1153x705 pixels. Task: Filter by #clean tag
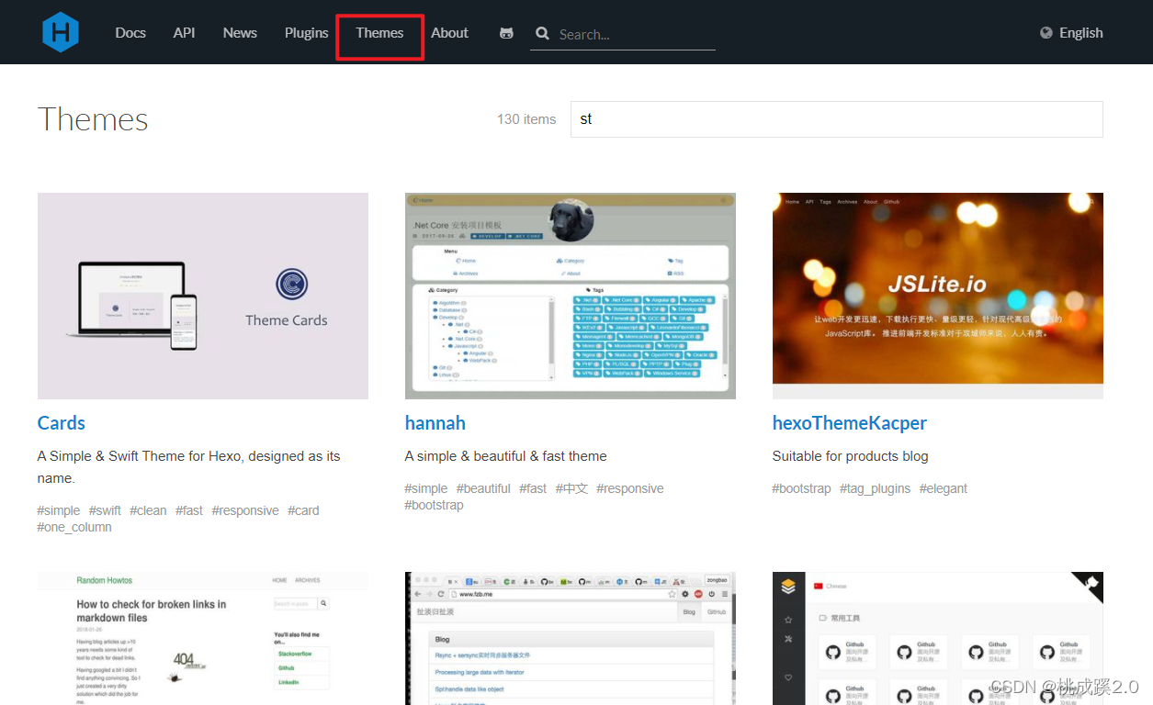148,510
